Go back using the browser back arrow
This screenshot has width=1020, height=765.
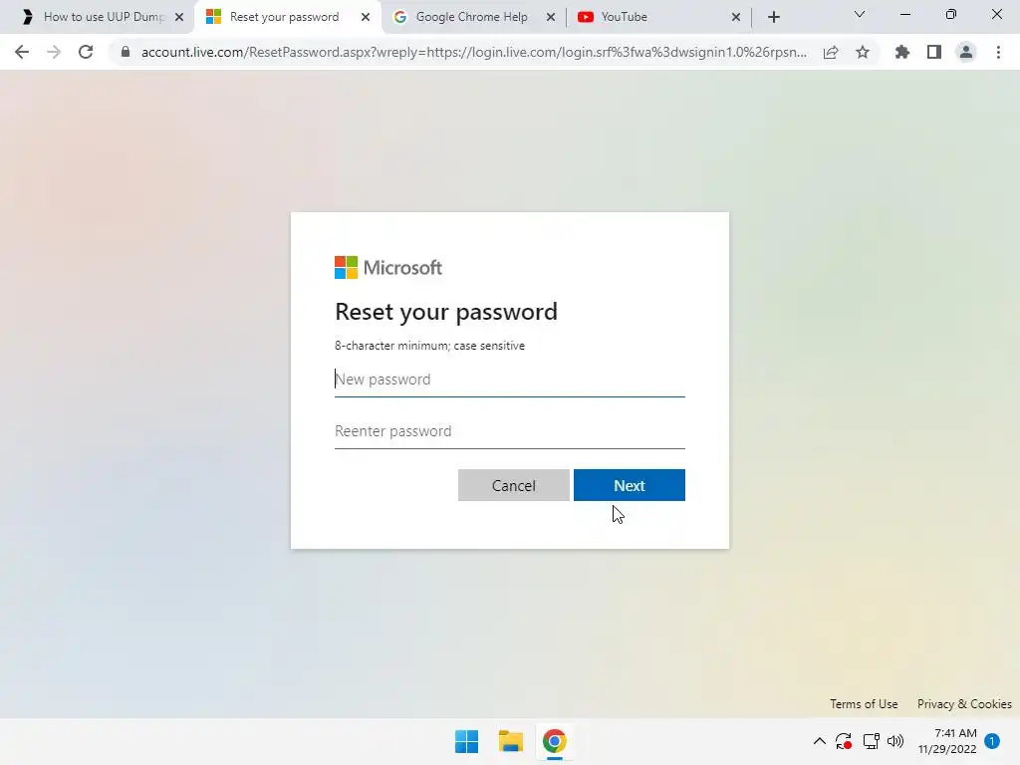(x=22, y=52)
